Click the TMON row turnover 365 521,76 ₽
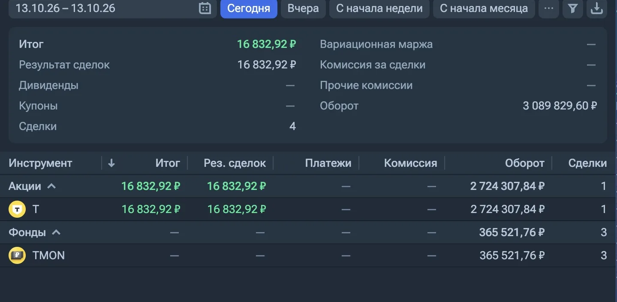Screen dimensions: 617x302 512,255
